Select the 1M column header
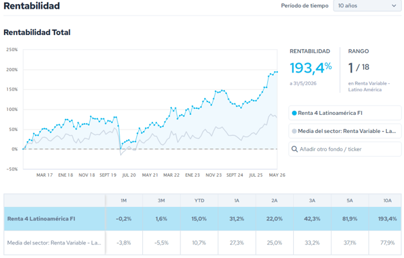 click(x=123, y=200)
